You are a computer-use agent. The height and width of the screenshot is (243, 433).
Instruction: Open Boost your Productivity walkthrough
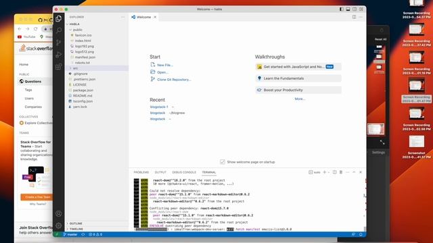298,90
